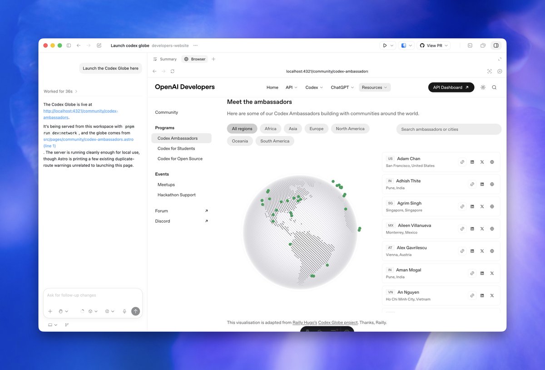Click the git branch icon below chat
The width and height of the screenshot is (545, 370).
(67, 325)
